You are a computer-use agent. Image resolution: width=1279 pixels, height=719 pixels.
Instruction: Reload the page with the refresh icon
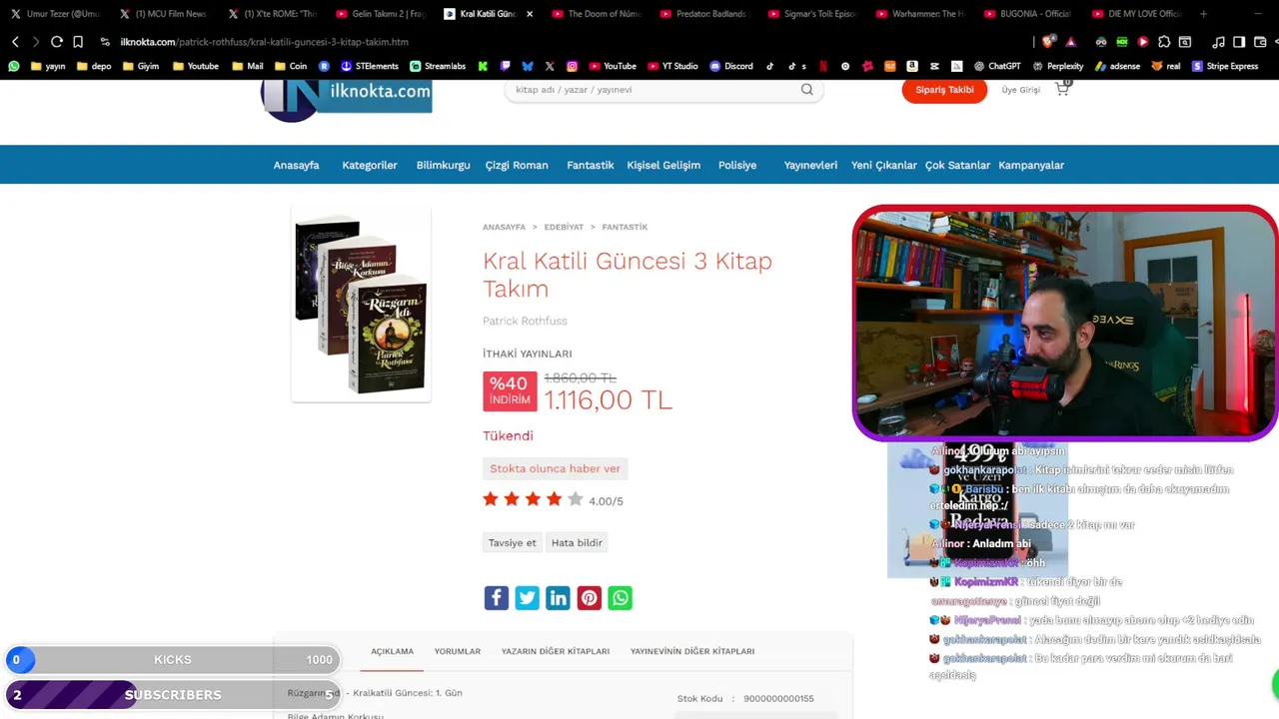pyautogui.click(x=57, y=42)
